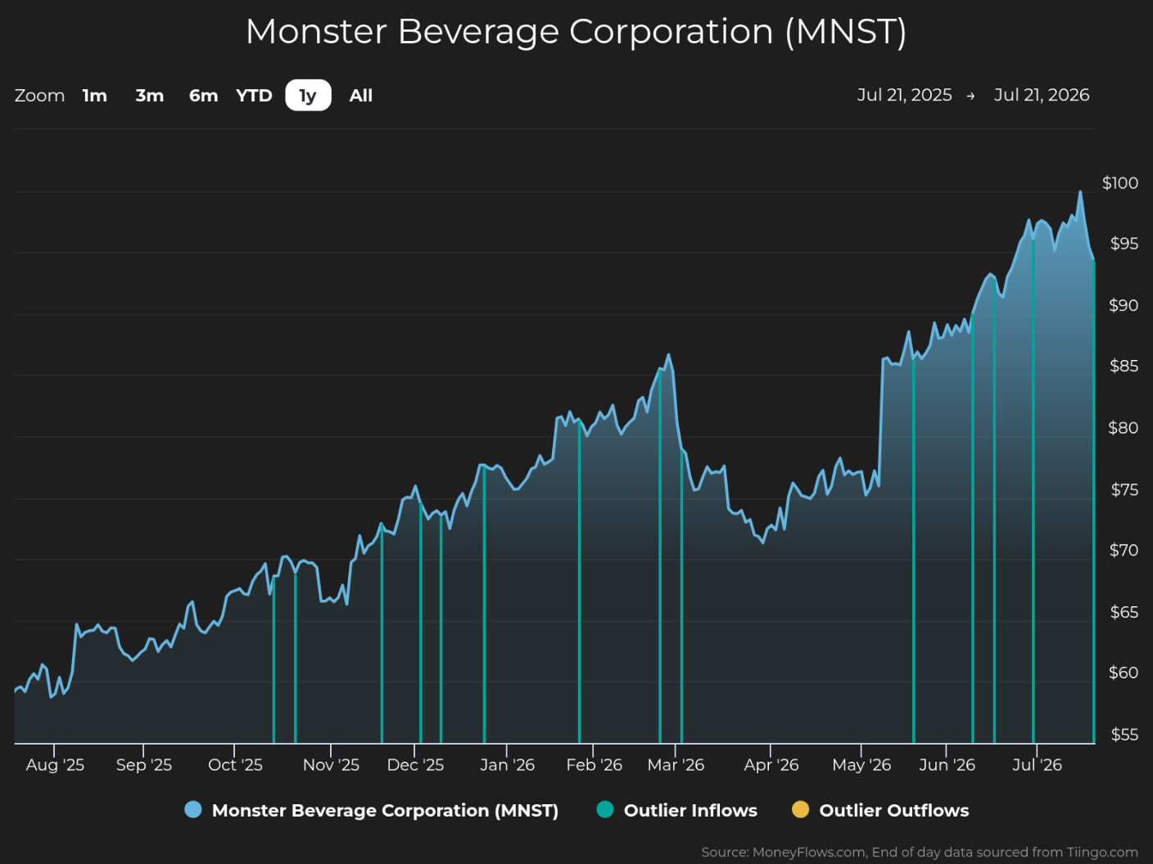Image resolution: width=1153 pixels, height=864 pixels.
Task: Click the Dec '25 axis label
Action: coord(415,765)
